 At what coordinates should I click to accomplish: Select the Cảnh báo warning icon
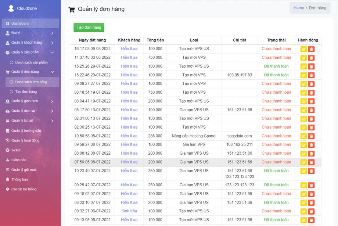tap(8, 160)
